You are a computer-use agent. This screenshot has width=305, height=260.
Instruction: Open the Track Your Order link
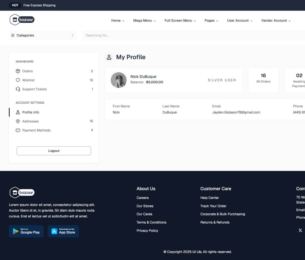[x=213, y=206]
